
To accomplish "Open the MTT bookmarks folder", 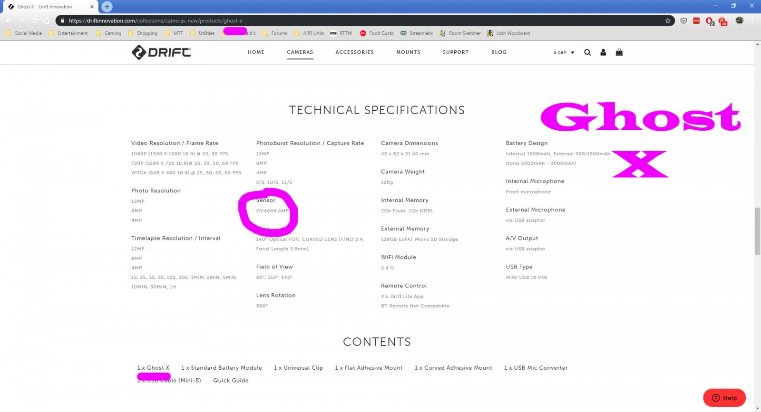I will [x=174, y=33].
